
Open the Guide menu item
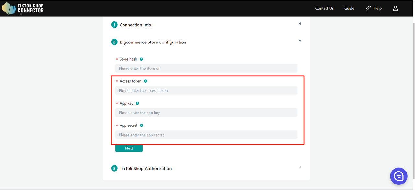click(349, 8)
